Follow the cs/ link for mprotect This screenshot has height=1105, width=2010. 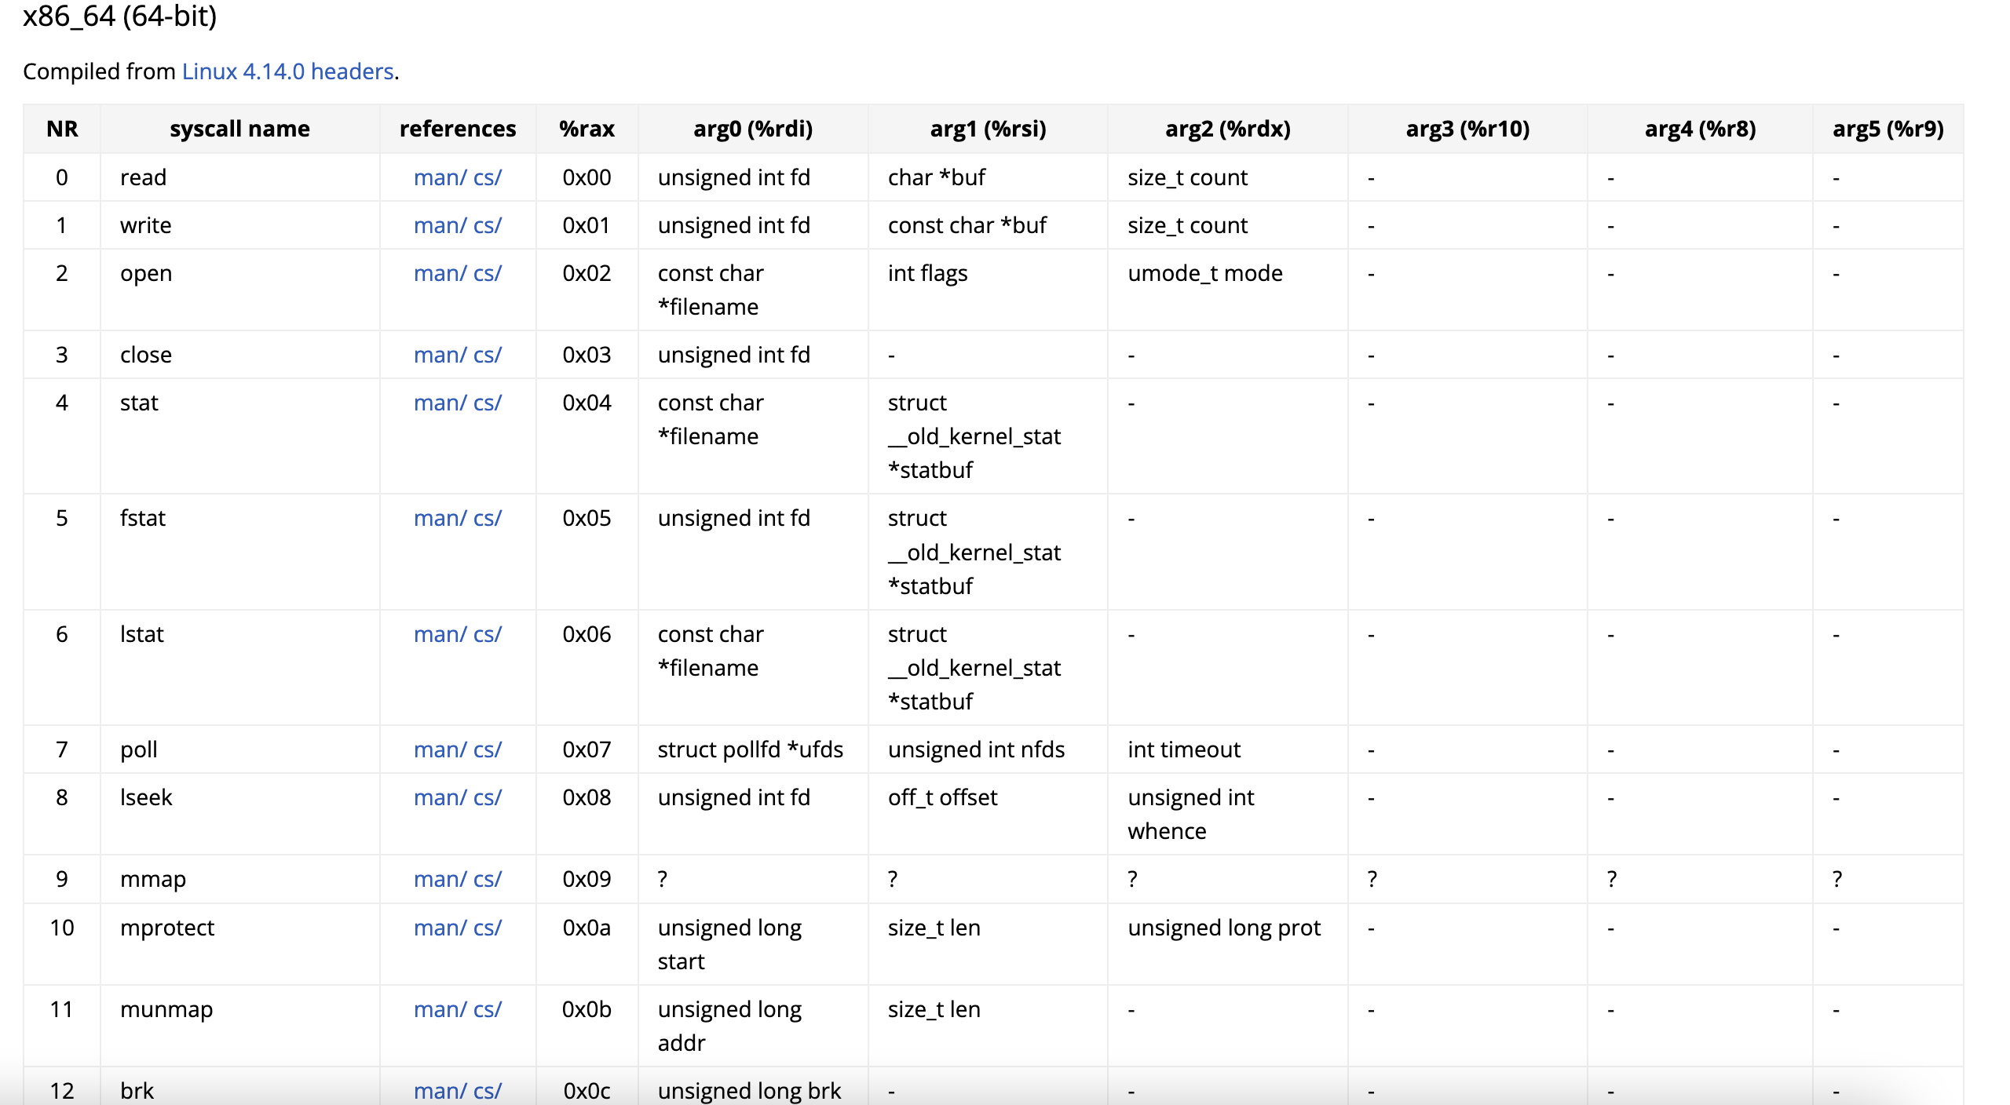pyautogui.click(x=487, y=928)
